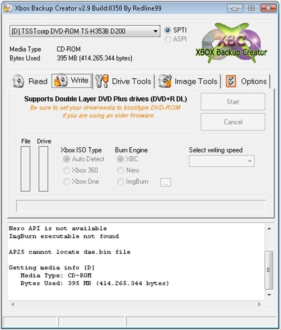Click the Read tab disc icon

[x=19, y=81]
